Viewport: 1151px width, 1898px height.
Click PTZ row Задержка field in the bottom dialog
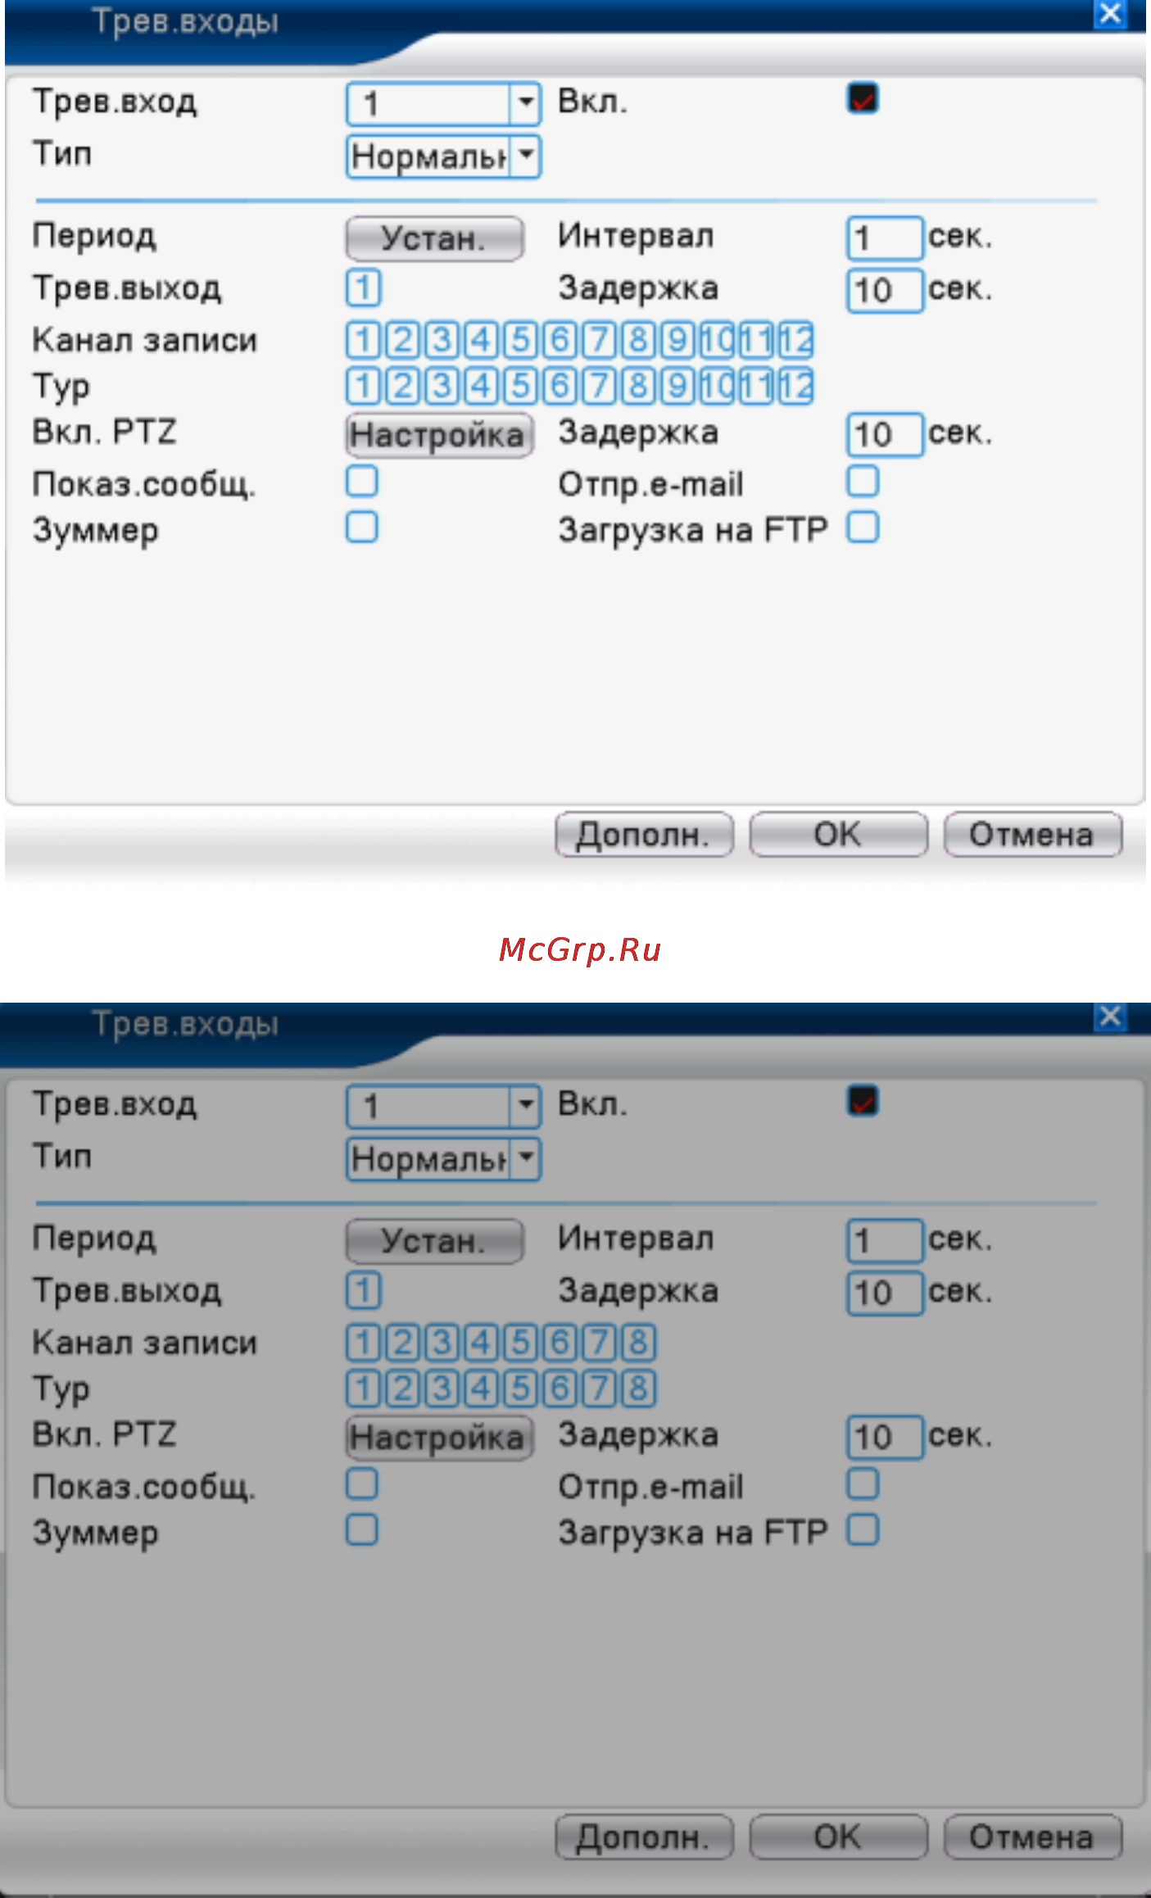[x=885, y=1438]
